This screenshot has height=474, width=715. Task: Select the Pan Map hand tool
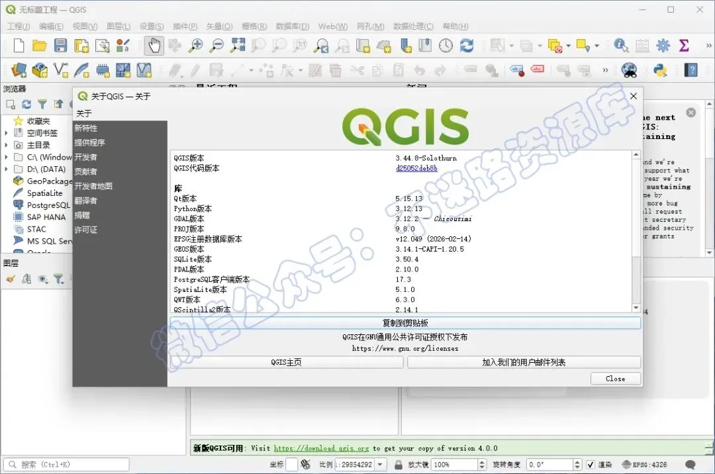pyautogui.click(x=154, y=46)
